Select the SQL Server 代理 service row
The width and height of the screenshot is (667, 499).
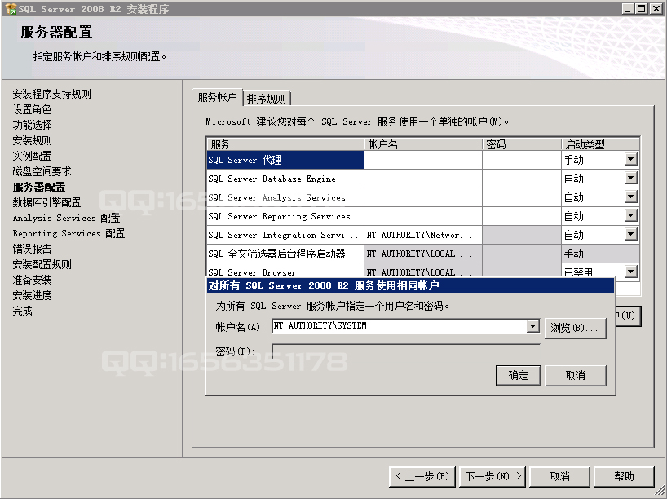(285, 160)
